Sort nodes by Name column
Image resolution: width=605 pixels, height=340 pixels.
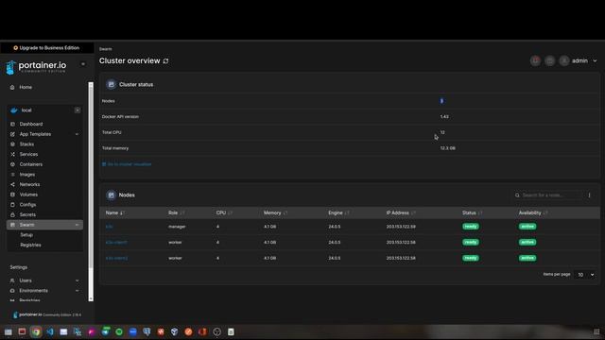click(x=114, y=212)
